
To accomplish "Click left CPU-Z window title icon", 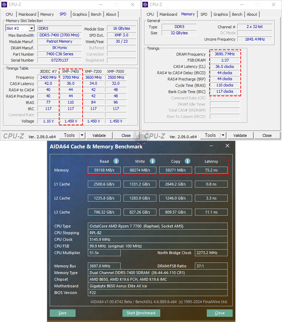I will pyautogui.click(x=4, y=5).
